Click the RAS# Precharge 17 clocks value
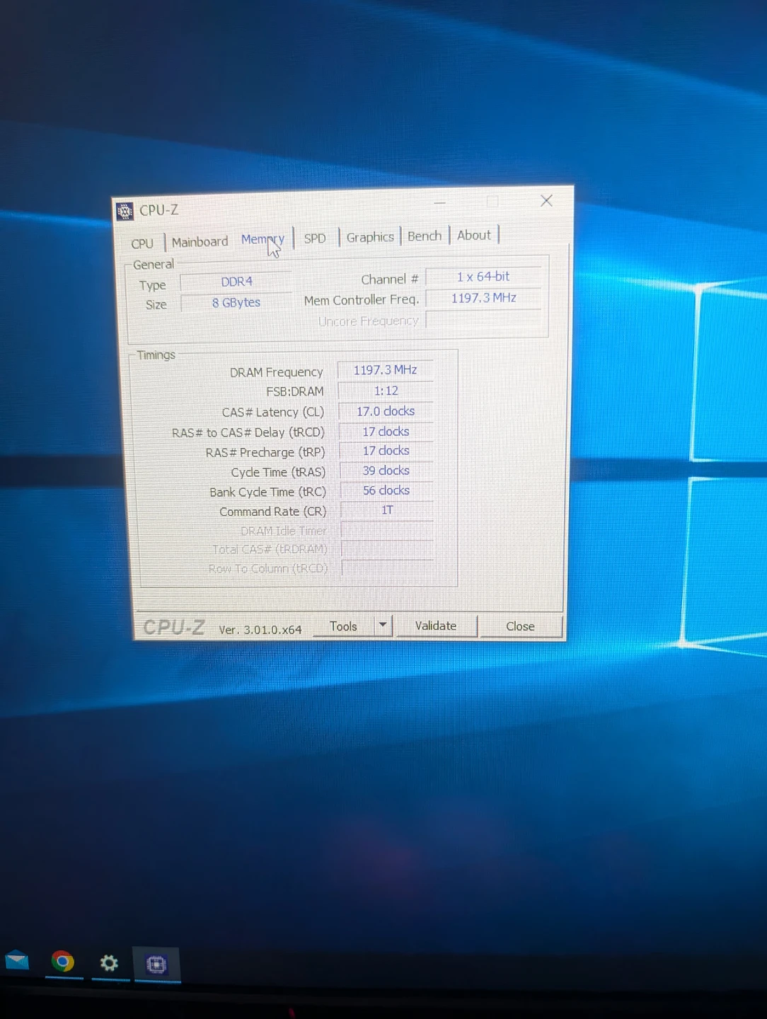The height and width of the screenshot is (1019, 767). point(386,451)
